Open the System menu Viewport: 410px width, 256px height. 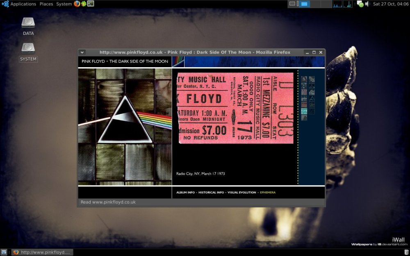[x=64, y=4]
